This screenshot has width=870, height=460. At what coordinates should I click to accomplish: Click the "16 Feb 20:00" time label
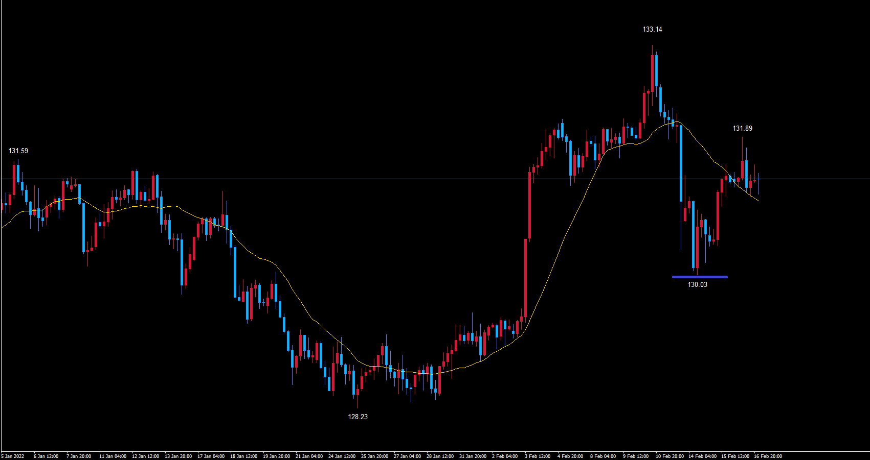point(768,456)
